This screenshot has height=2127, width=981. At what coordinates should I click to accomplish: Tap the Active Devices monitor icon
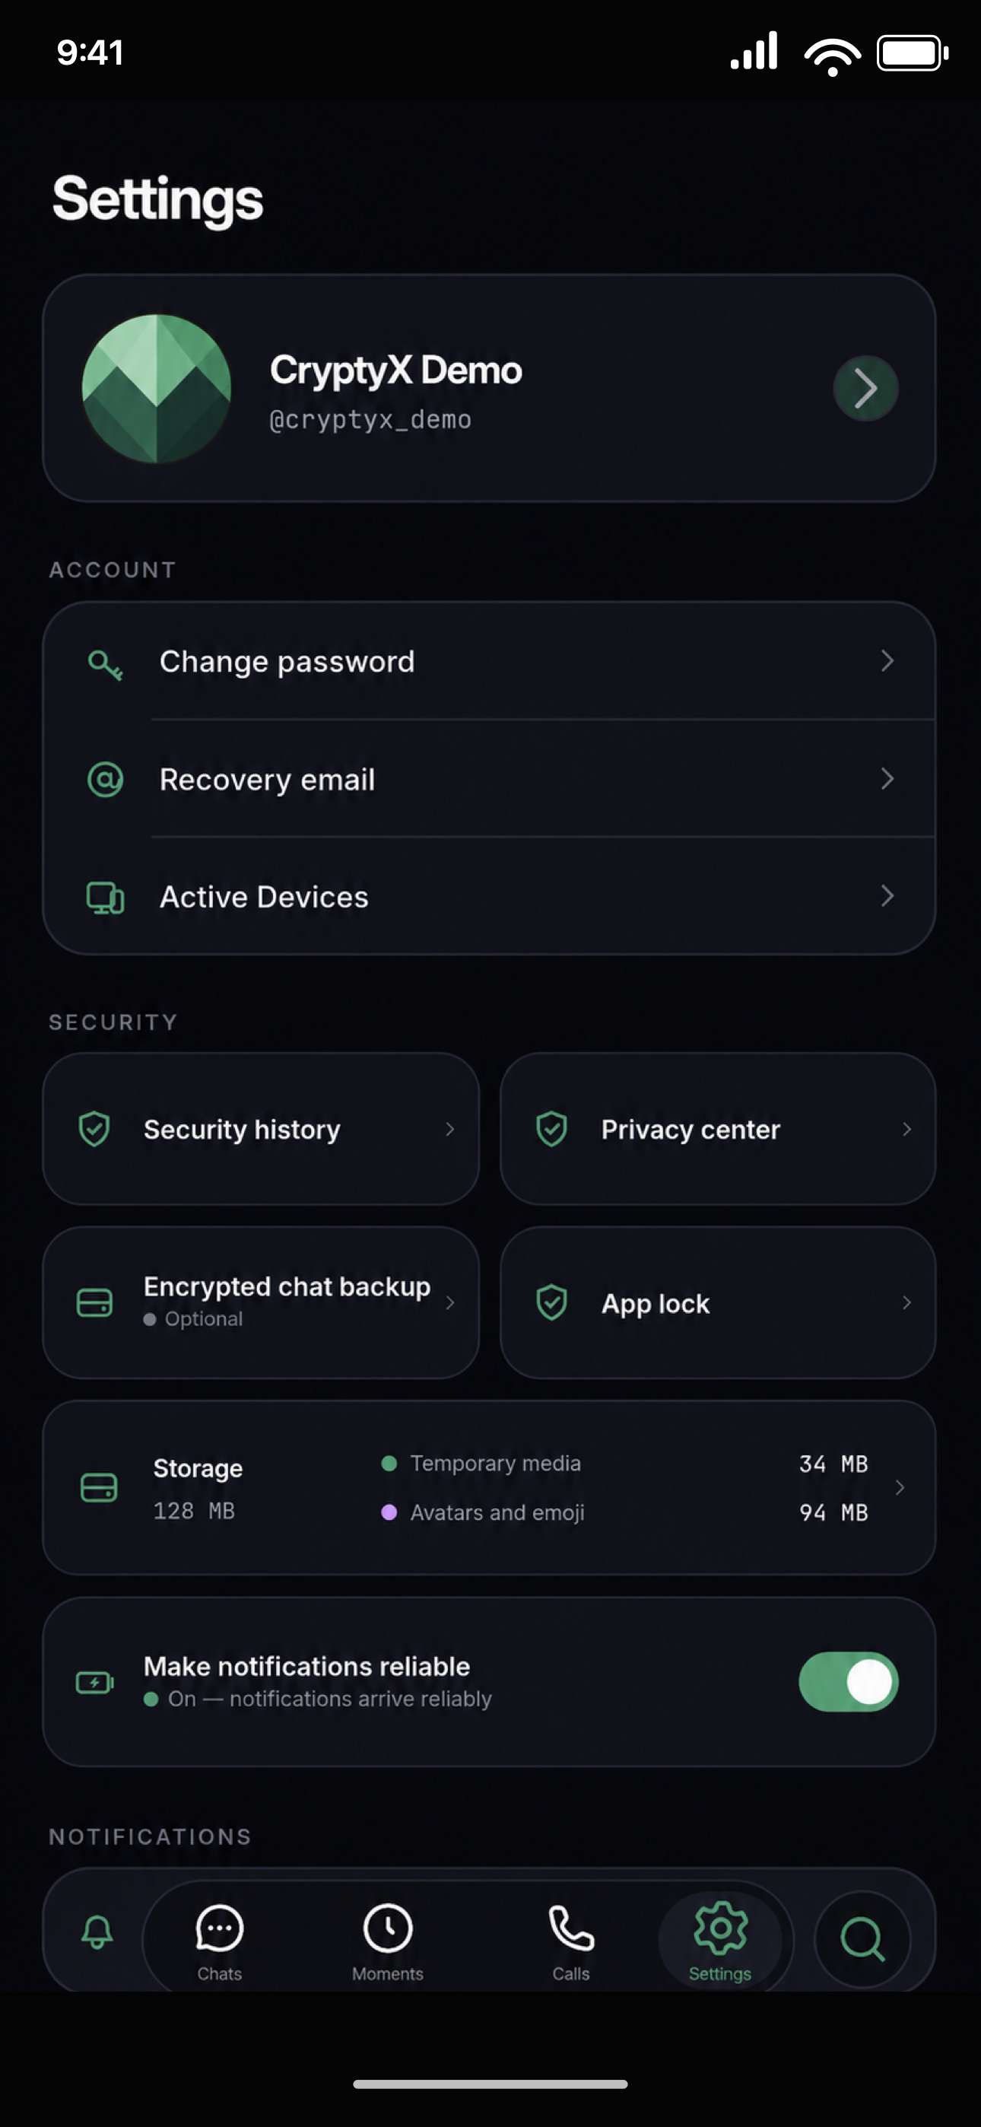(x=105, y=898)
